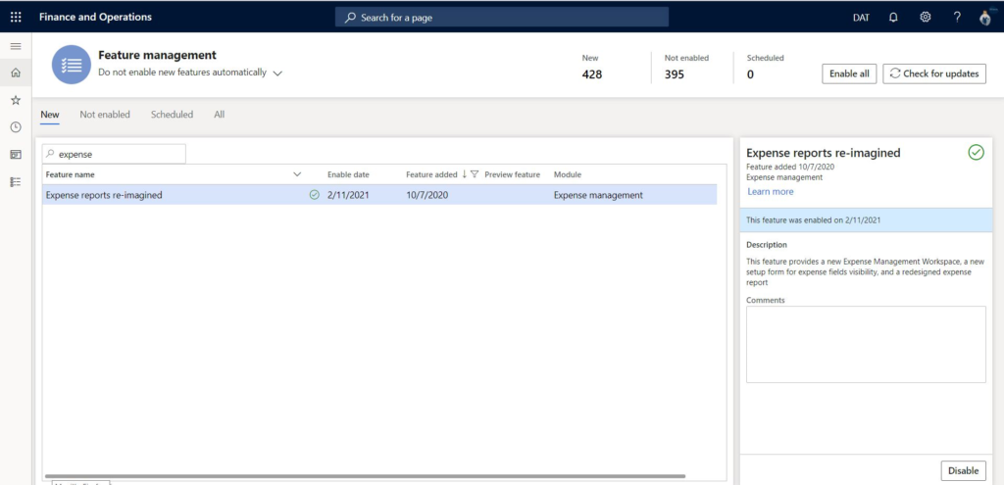
Task: Open the auto-enable features dropdown chevron
Action: 277,73
